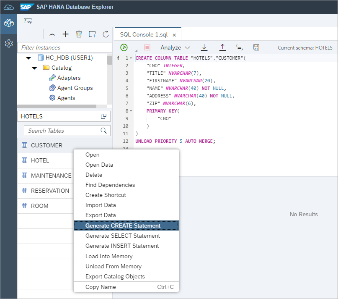Run the SQL statement with green play button

coord(124,47)
